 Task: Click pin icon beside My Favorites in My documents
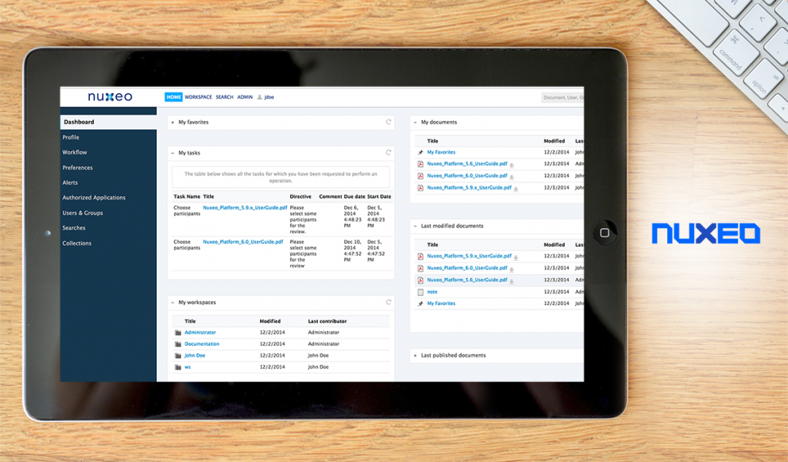(420, 152)
